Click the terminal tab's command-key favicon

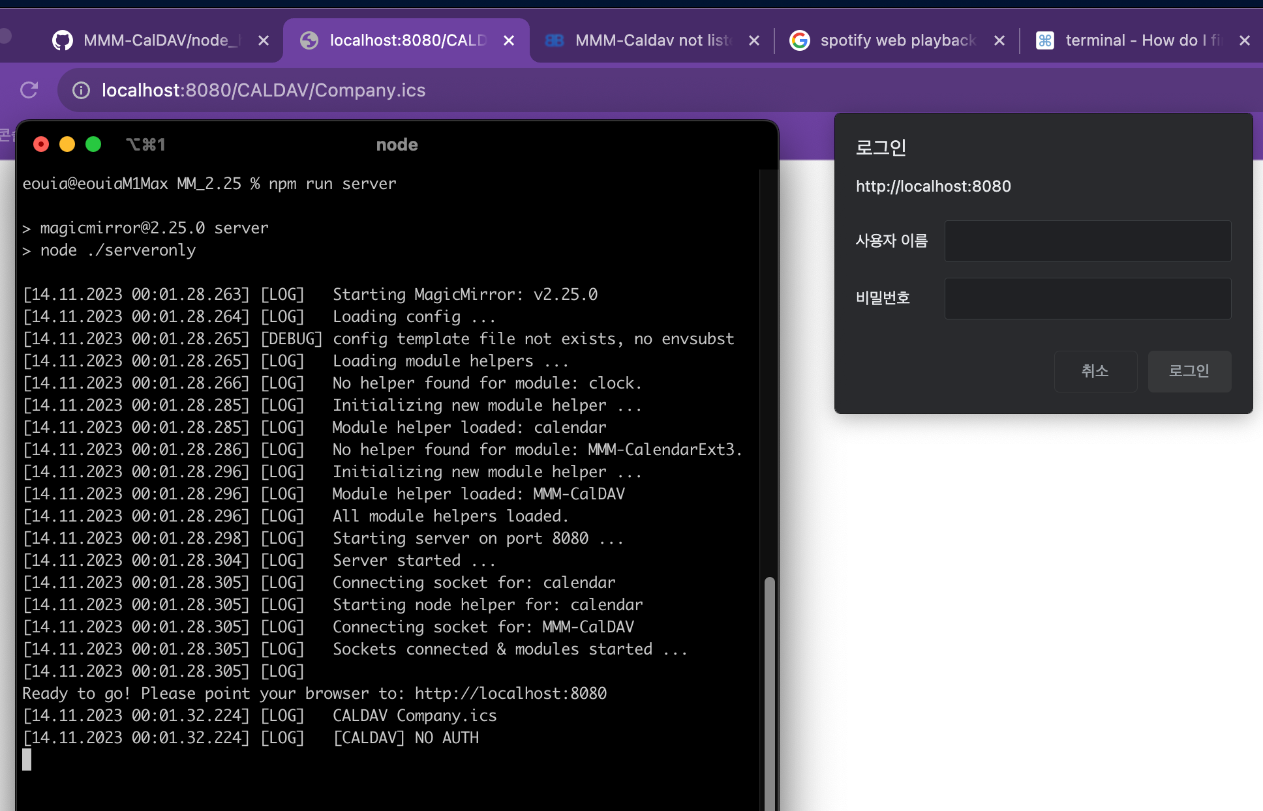click(1045, 40)
